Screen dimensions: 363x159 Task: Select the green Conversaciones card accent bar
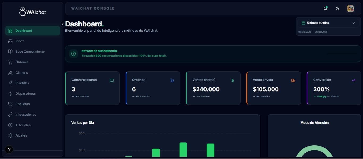pyautogui.click(x=65, y=88)
